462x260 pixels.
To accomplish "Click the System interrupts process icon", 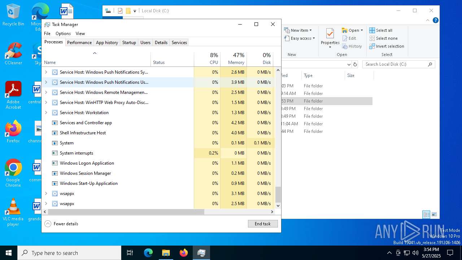I will [55, 153].
